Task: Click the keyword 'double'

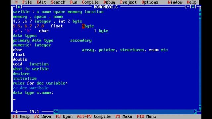Action: (x=20, y=59)
